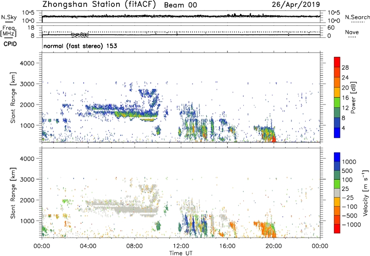The width and height of the screenshot is (370, 256).
Task: Click the "-500" label on velocity color bar
Action: point(349,216)
